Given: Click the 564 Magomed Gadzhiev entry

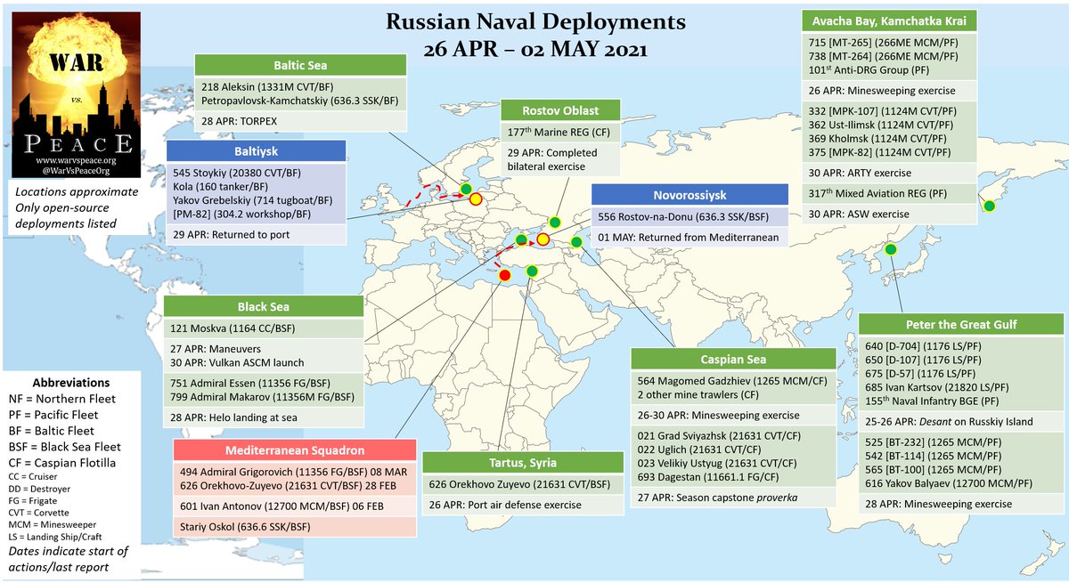Looking at the screenshot, I should pos(732,381).
